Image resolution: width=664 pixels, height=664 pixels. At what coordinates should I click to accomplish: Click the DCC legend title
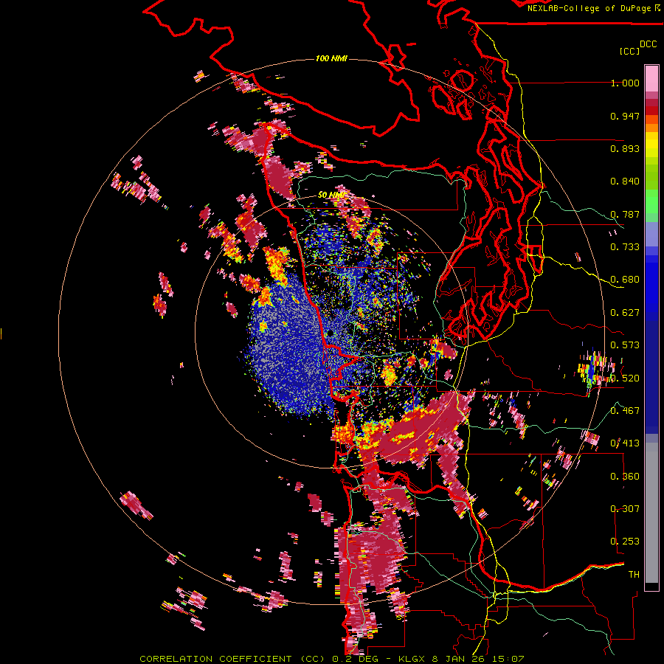point(648,44)
